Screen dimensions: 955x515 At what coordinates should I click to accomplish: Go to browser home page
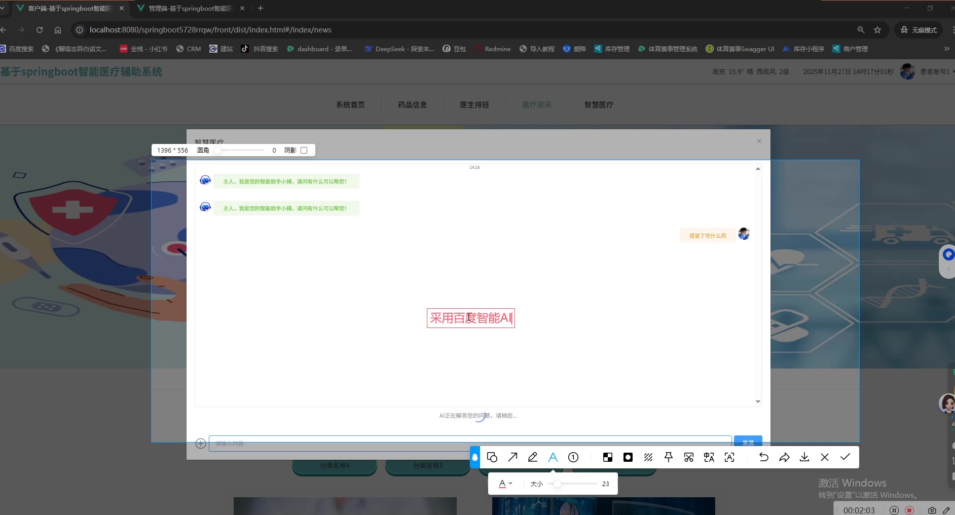click(x=58, y=30)
